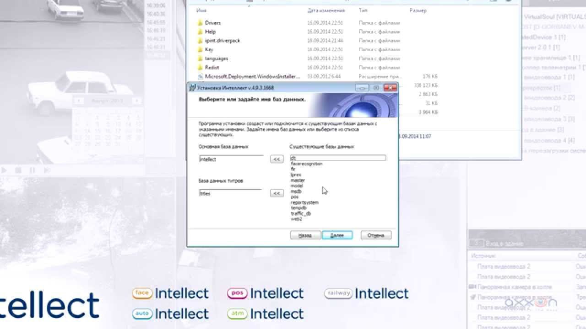Select the Redist folder name
This screenshot has width=586, height=329.
(x=212, y=68)
